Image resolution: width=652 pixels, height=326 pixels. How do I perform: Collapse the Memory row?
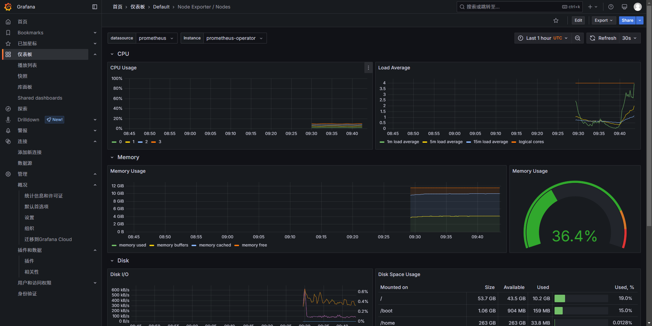tap(124, 157)
